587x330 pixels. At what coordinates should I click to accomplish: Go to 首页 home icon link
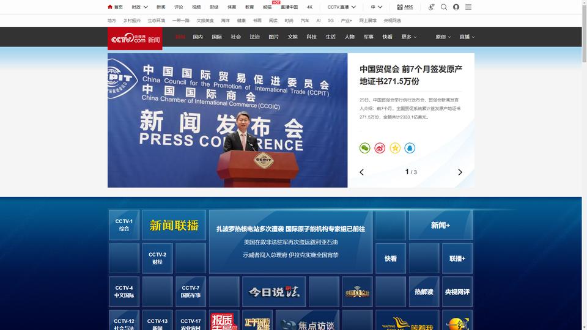click(116, 7)
